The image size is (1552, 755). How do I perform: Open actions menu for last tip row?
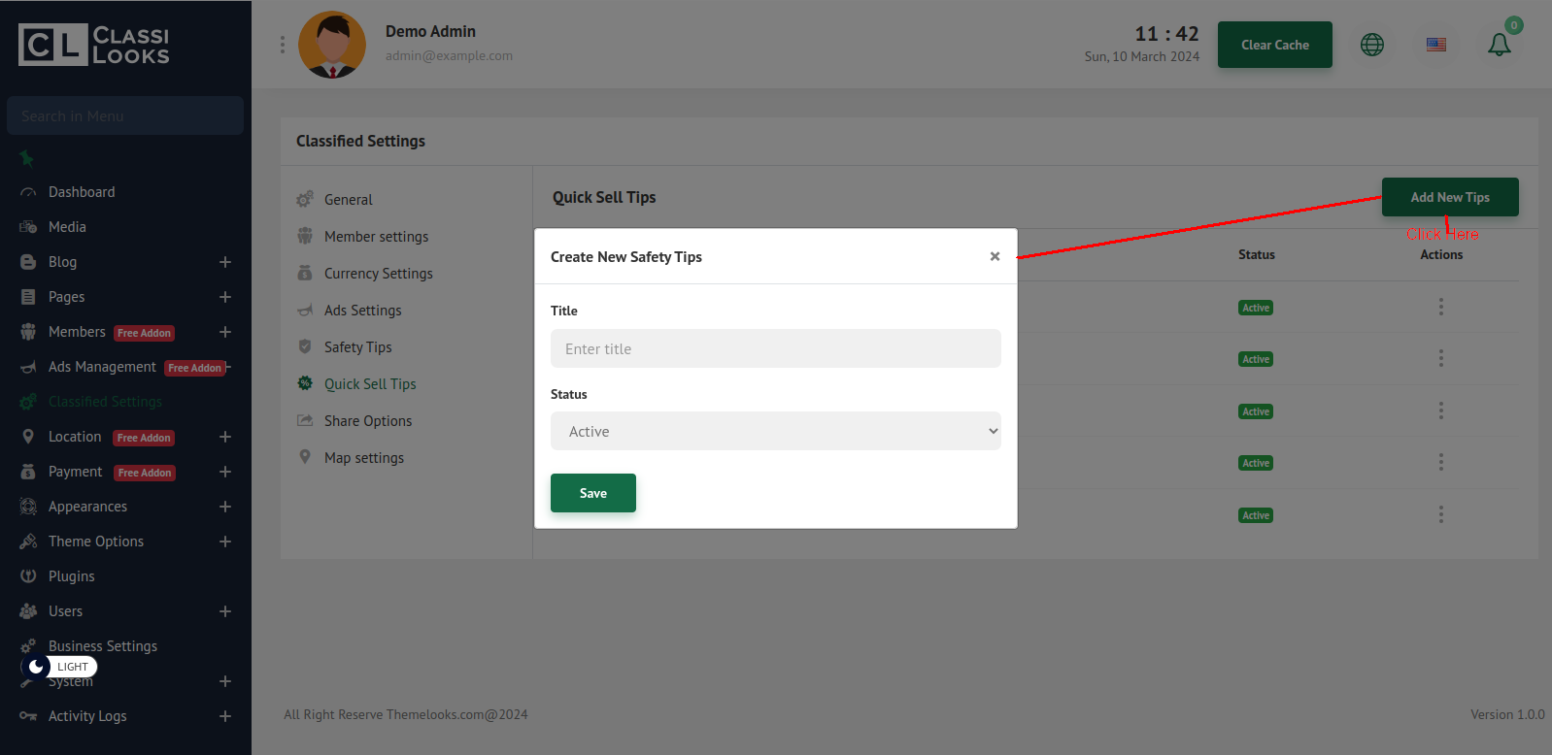tap(1440, 514)
